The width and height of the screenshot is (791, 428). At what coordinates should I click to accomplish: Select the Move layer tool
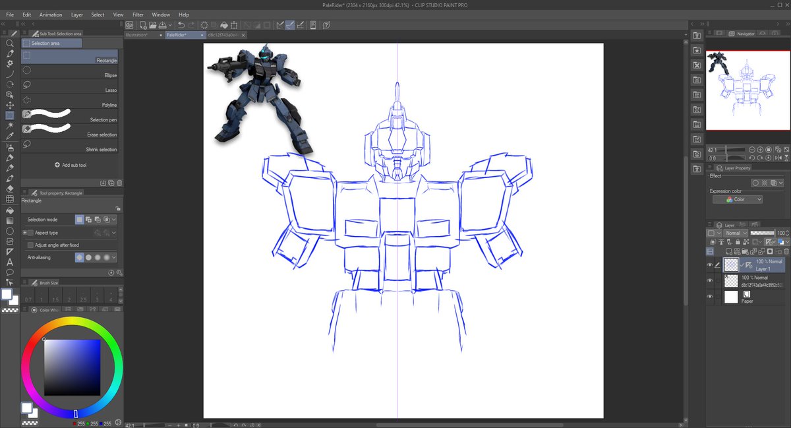pyautogui.click(x=10, y=105)
